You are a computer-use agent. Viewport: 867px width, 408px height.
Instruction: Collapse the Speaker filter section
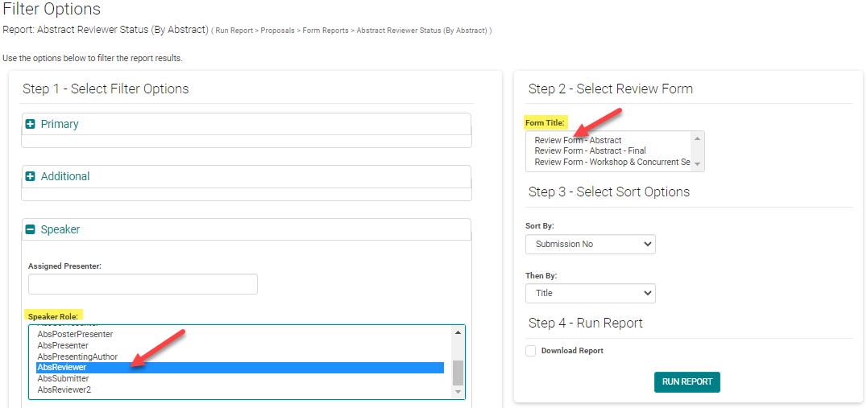tap(31, 229)
